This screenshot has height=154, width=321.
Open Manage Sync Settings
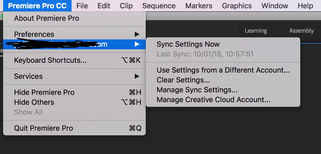197,90
